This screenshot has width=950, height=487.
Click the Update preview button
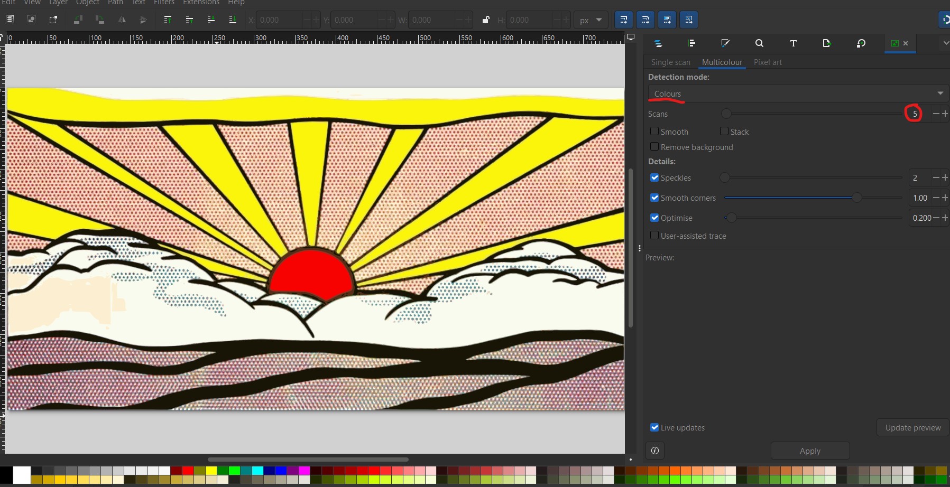(x=913, y=428)
